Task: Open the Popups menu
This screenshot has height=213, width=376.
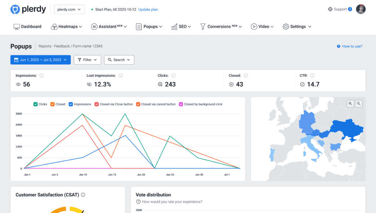Action: (x=149, y=26)
